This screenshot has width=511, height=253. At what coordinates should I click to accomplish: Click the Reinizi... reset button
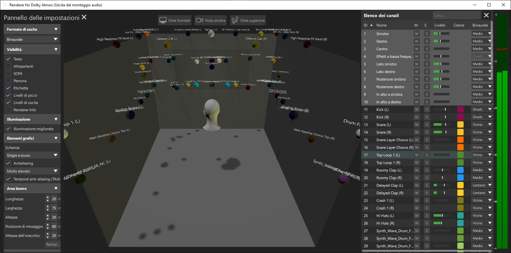pyautogui.click(x=52, y=244)
